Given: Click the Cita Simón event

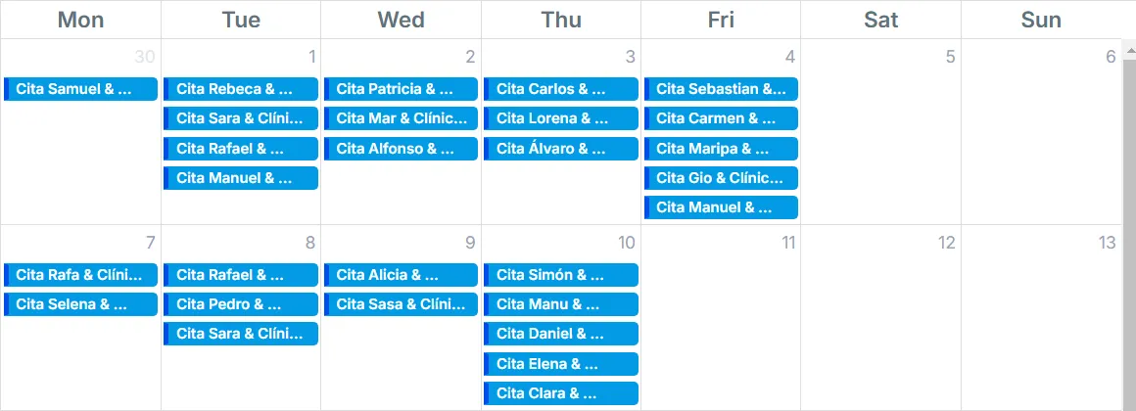Looking at the screenshot, I should pyautogui.click(x=561, y=275).
